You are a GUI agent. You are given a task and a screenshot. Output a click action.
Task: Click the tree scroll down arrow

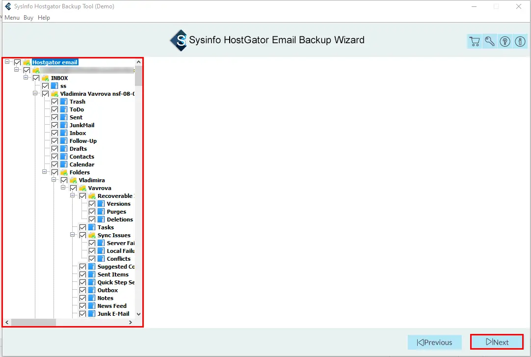pos(138,314)
